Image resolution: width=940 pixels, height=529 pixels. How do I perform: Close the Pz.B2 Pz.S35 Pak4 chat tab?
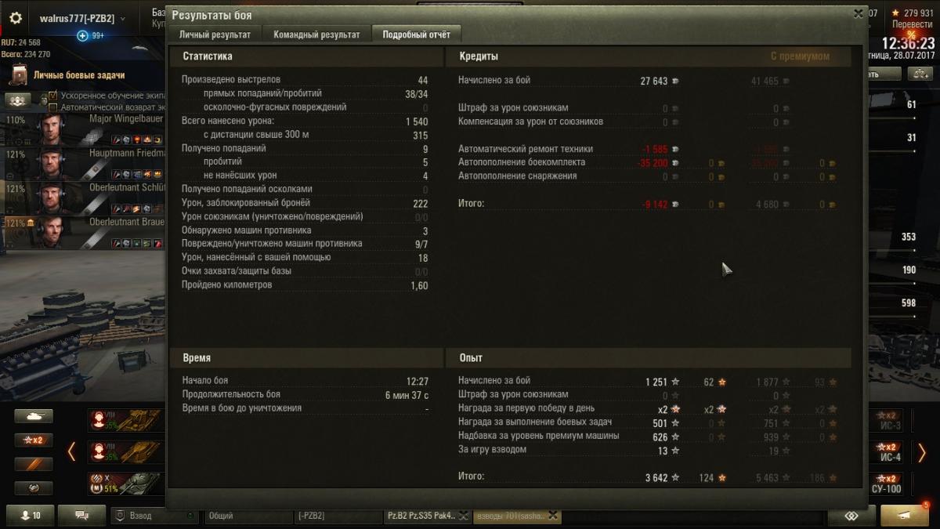pyautogui.click(x=463, y=515)
